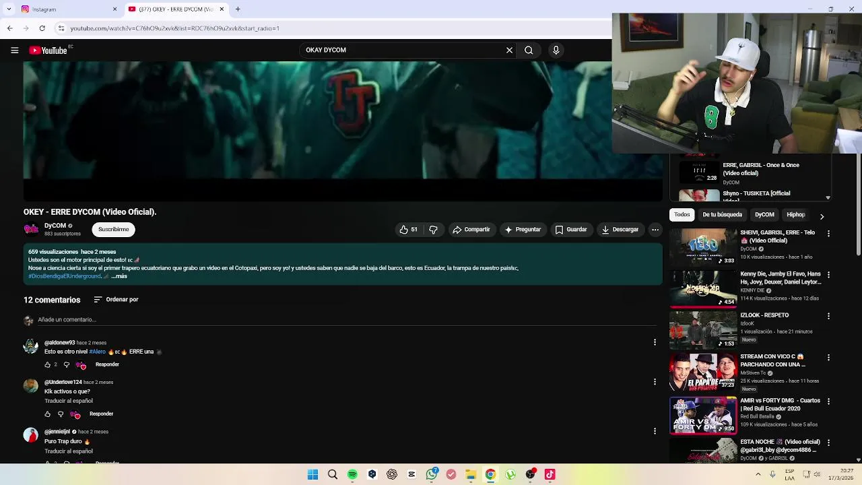Start voice search with the microphone icon

pos(556,50)
